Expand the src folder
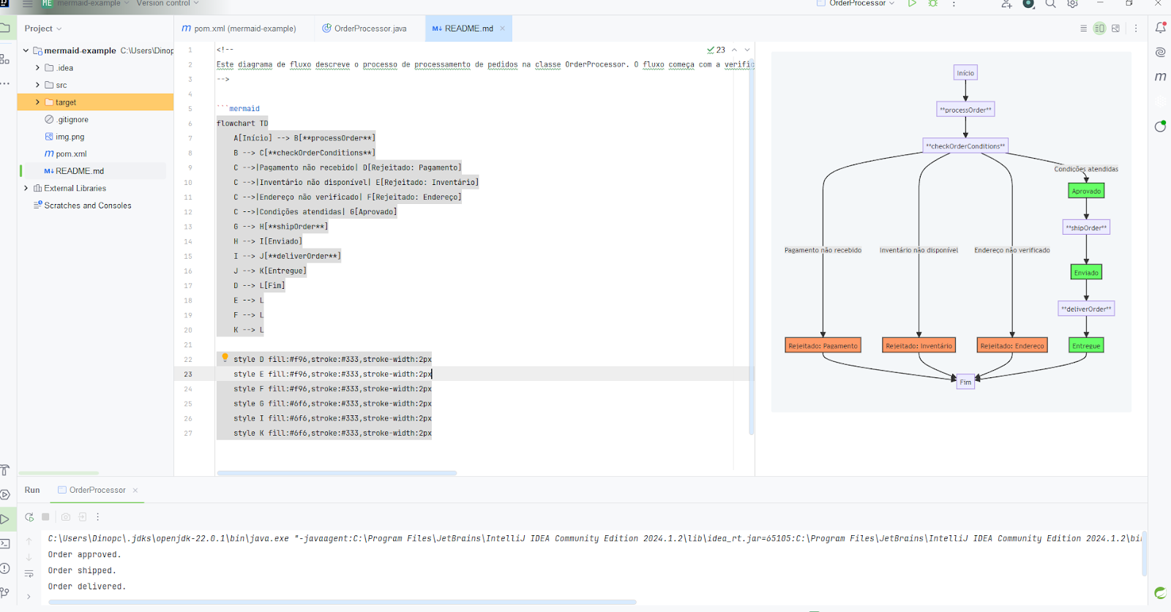The height and width of the screenshot is (612, 1171). (37, 85)
